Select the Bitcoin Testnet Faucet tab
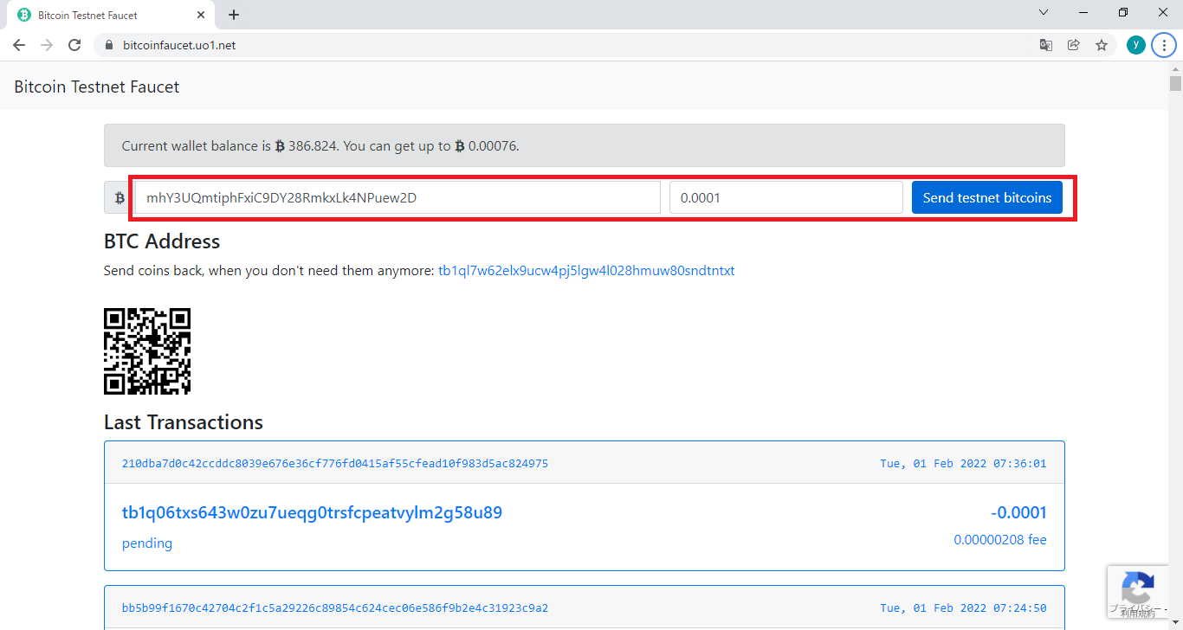 click(104, 15)
